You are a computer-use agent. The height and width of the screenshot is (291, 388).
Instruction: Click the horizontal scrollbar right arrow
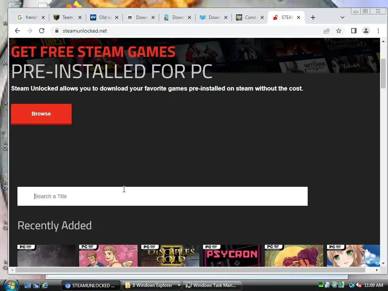(x=377, y=270)
